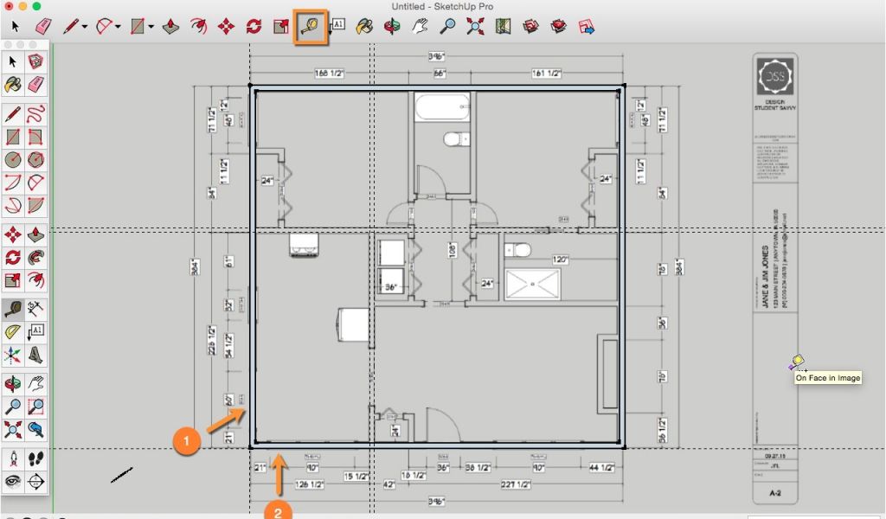Expand the Rectangle shape tool dropdown arrow
The image size is (886, 519).
tap(151, 27)
